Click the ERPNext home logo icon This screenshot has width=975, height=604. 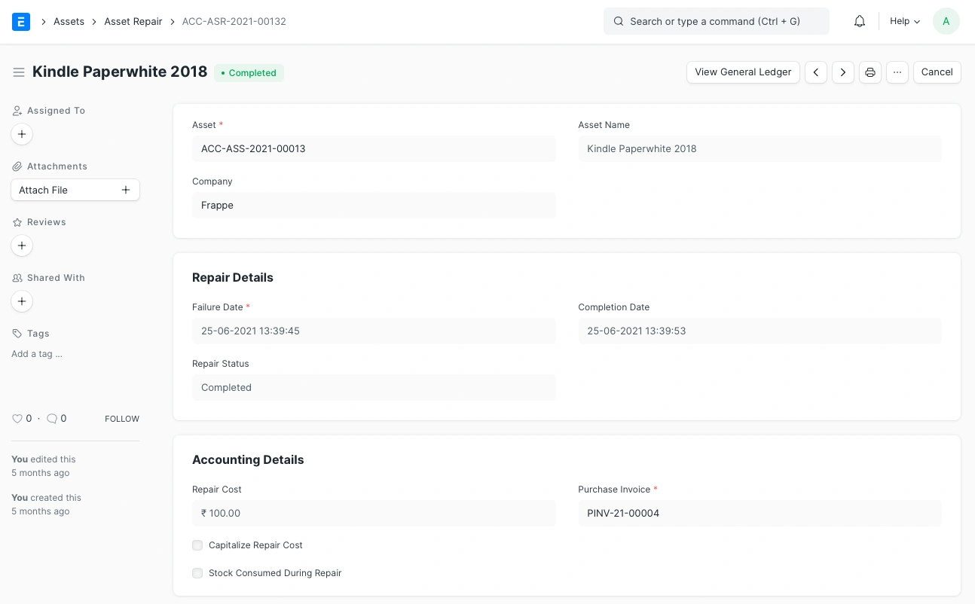point(21,21)
